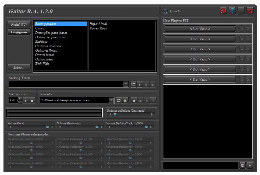Stop the backing track
The image size is (260, 175).
152,84
